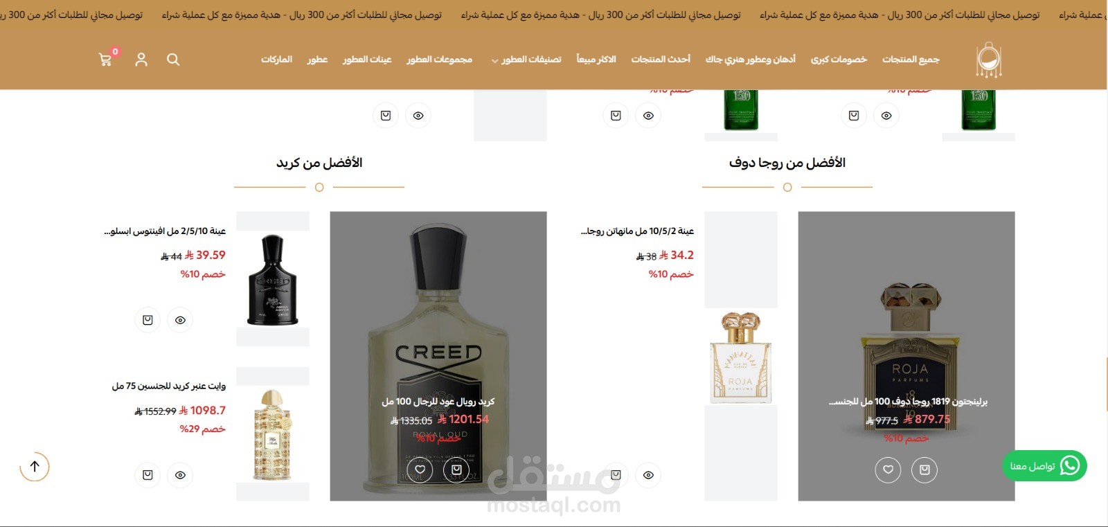Open الاكثر مبيعاً menu item
The image size is (1108, 527).
tap(596, 60)
